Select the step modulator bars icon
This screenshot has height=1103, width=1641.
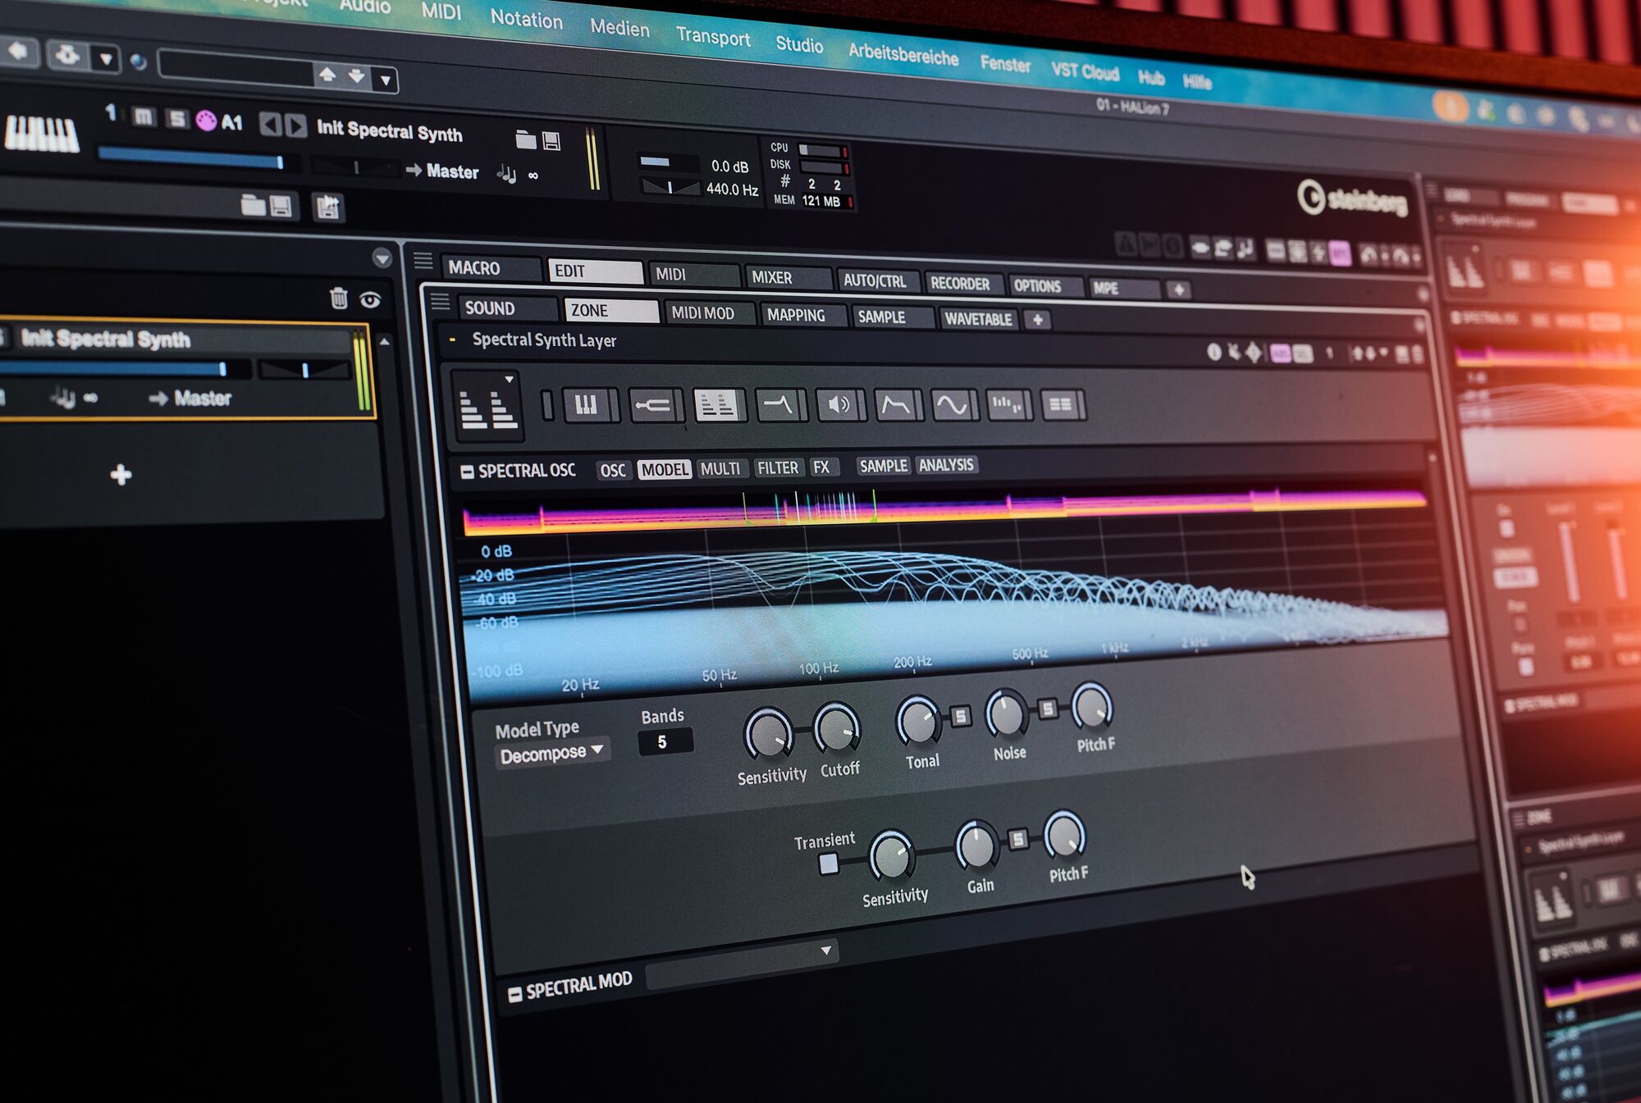[1007, 403]
